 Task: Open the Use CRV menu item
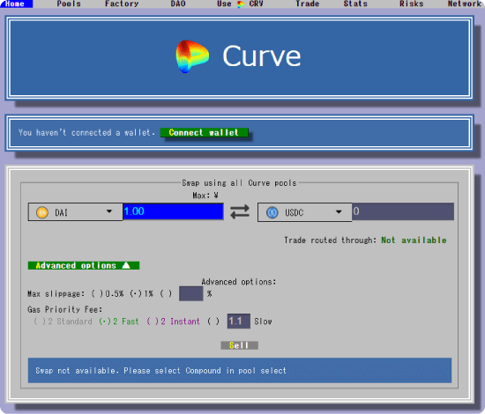point(240,4)
